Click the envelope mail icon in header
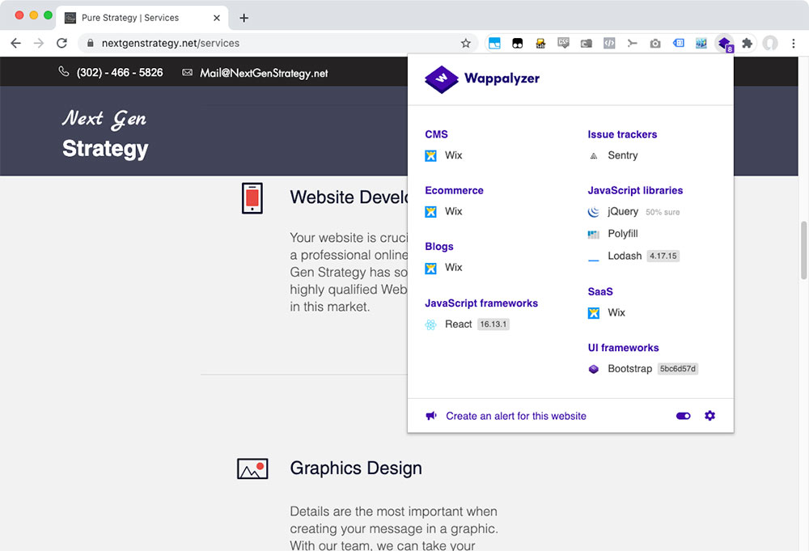The height and width of the screenshot is (551, 809). pyautogui.click(x=188, y=73)
